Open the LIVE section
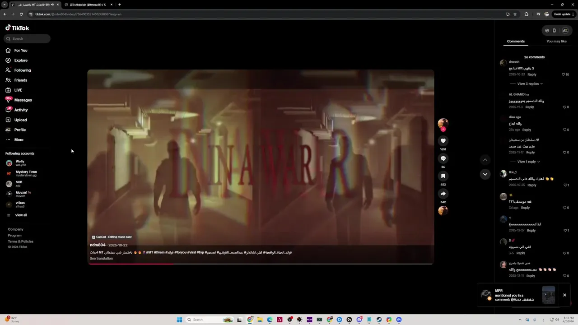Image resolution: width=578 pixels, height=325 pixels. pyautogui.click(x=14, y=90)
